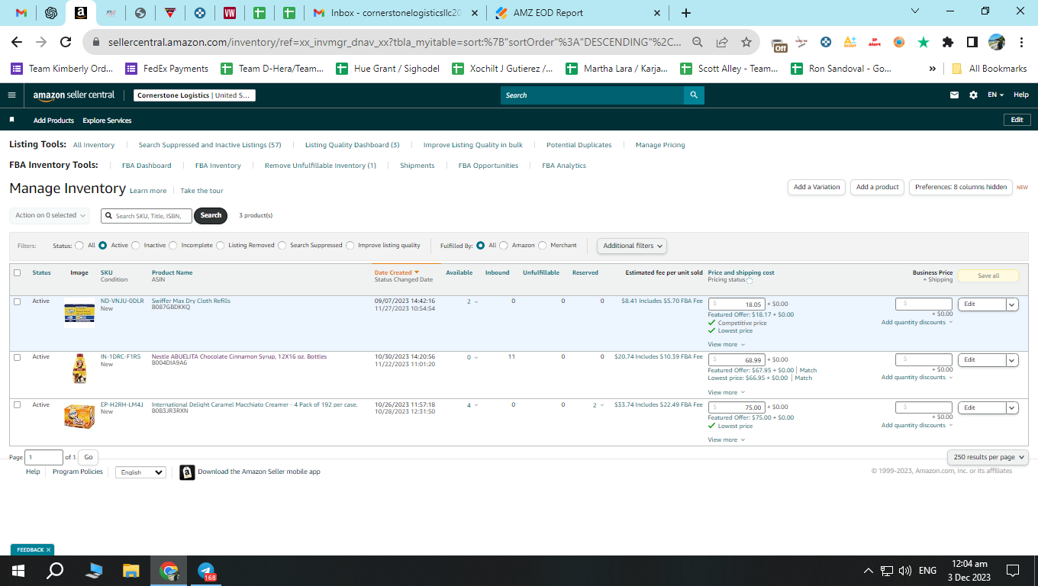
Task: Select the Incomplete status filter
Action: pos(173,246)
